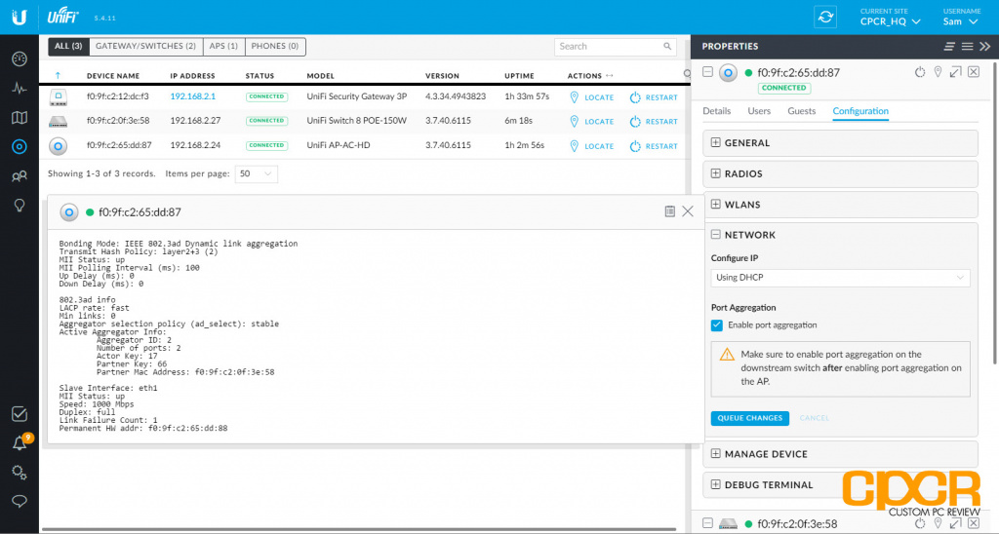Switch to the Details tab

point(717,111)
